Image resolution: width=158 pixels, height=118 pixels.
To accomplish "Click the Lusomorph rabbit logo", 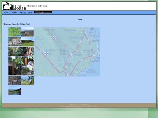I will 15,6.
